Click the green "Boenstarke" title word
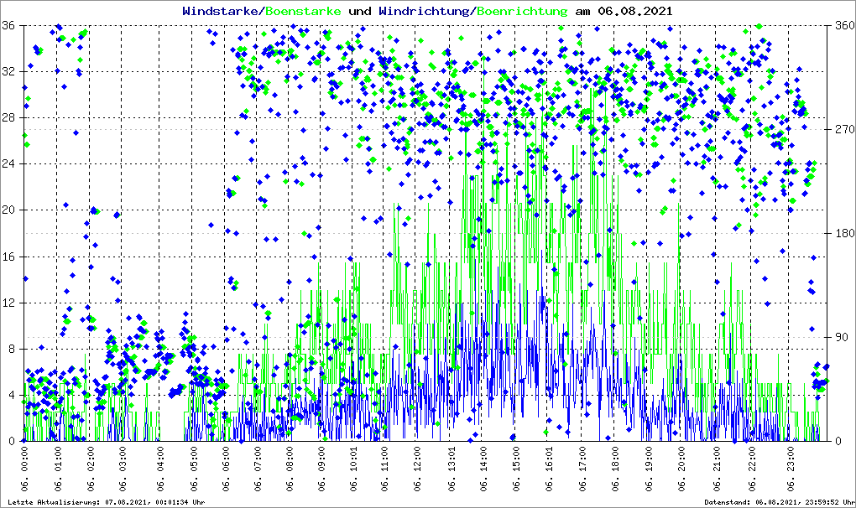The height and width of the screenshot is (508, 856). pyautogui.click(x=303, y=12)
